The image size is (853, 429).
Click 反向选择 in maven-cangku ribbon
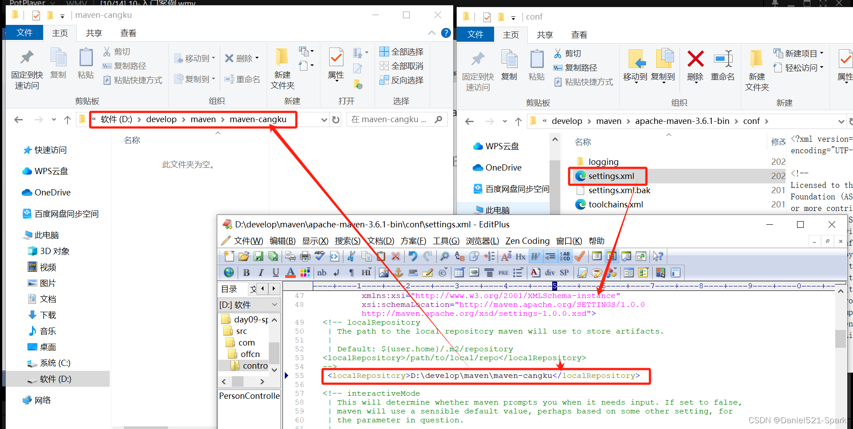click(402, 80)
